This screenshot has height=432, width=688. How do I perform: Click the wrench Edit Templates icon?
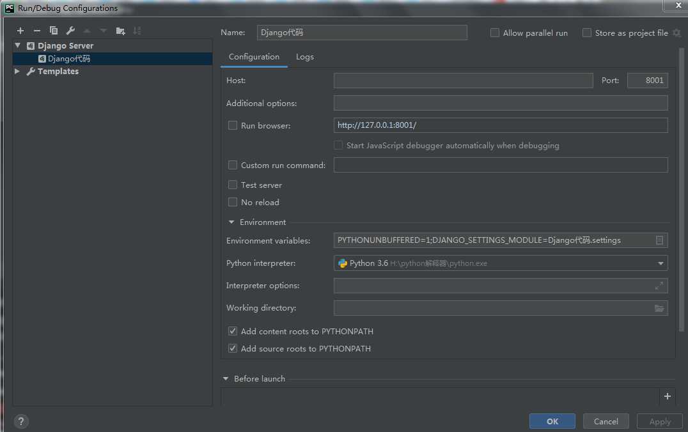tap(70, 31)
